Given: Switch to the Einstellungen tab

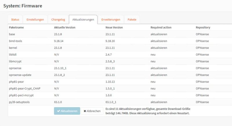Looking at the screenshot, I should [x=35, y=19].
